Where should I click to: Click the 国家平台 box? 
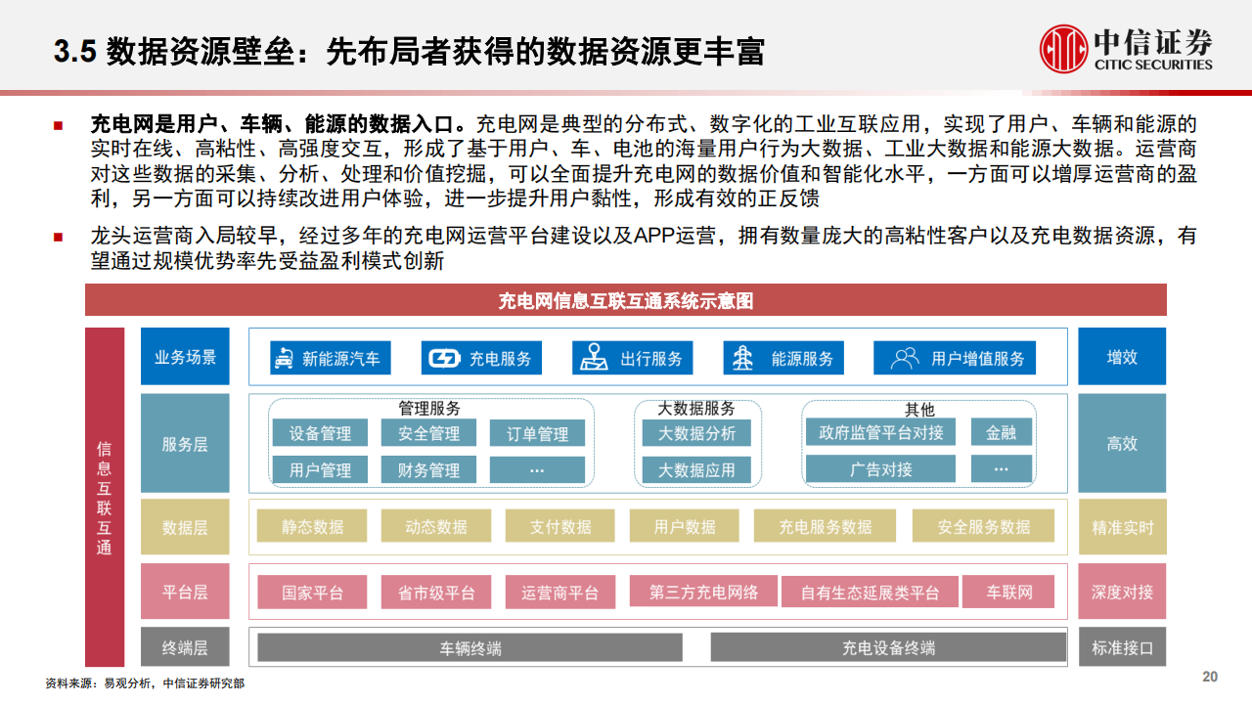coord(312,593)
